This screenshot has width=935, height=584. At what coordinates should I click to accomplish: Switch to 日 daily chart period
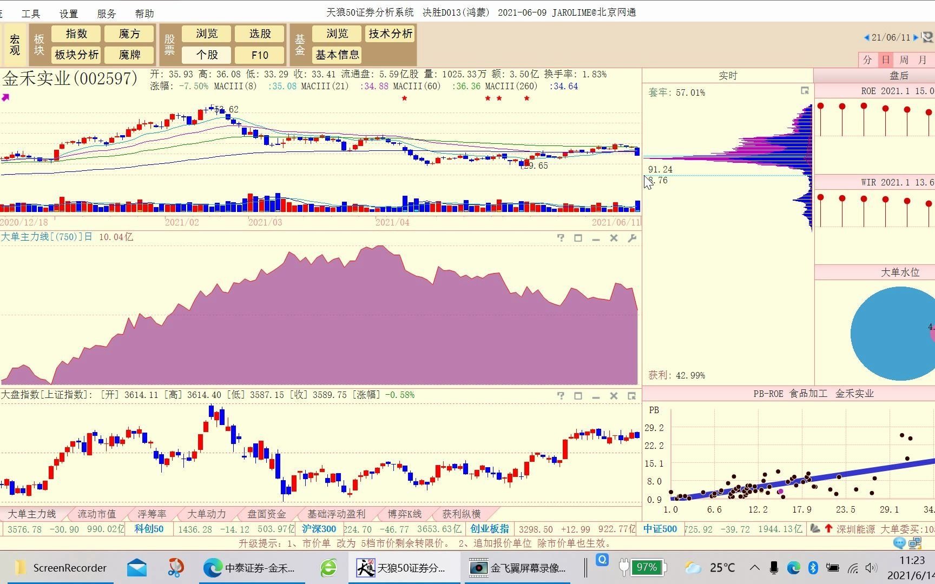[x=886, y=59]
